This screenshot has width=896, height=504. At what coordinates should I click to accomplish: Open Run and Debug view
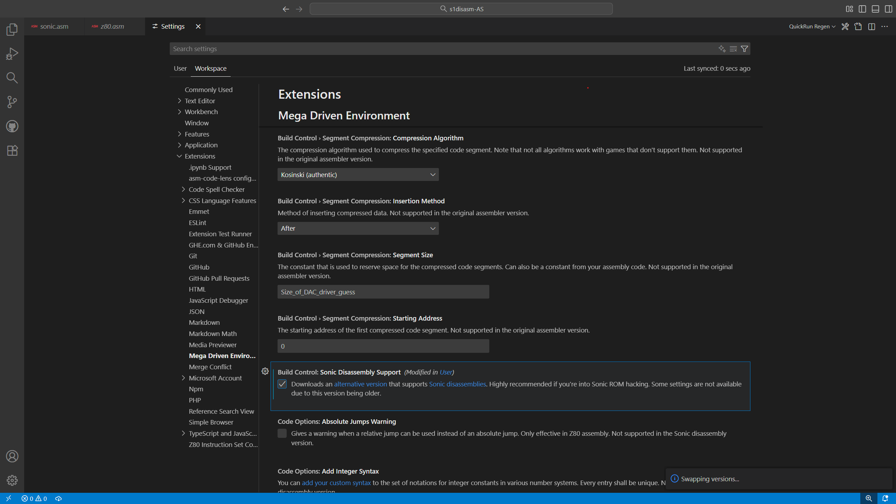click(12, 54)
